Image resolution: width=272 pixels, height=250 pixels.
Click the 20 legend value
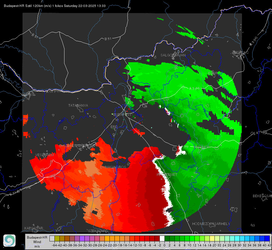pos(214,245)
